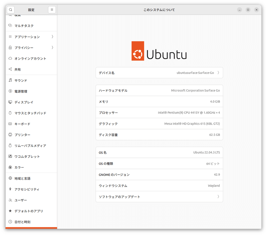Click the 日付と時刻 clock icon
This screenshot has height=235, width=267.
point(10,222)
